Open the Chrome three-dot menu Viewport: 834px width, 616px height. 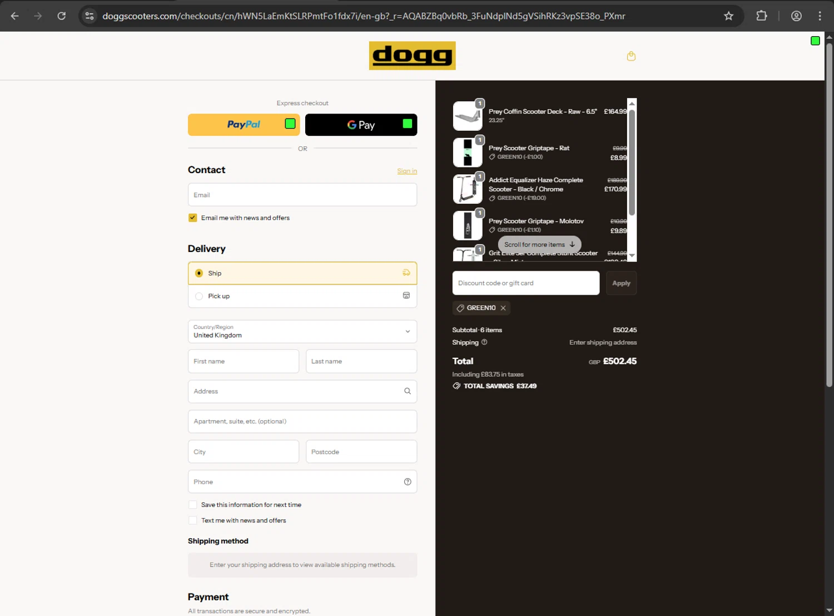820,16
